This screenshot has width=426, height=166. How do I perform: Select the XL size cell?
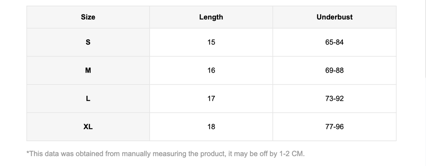coord(88,127)
